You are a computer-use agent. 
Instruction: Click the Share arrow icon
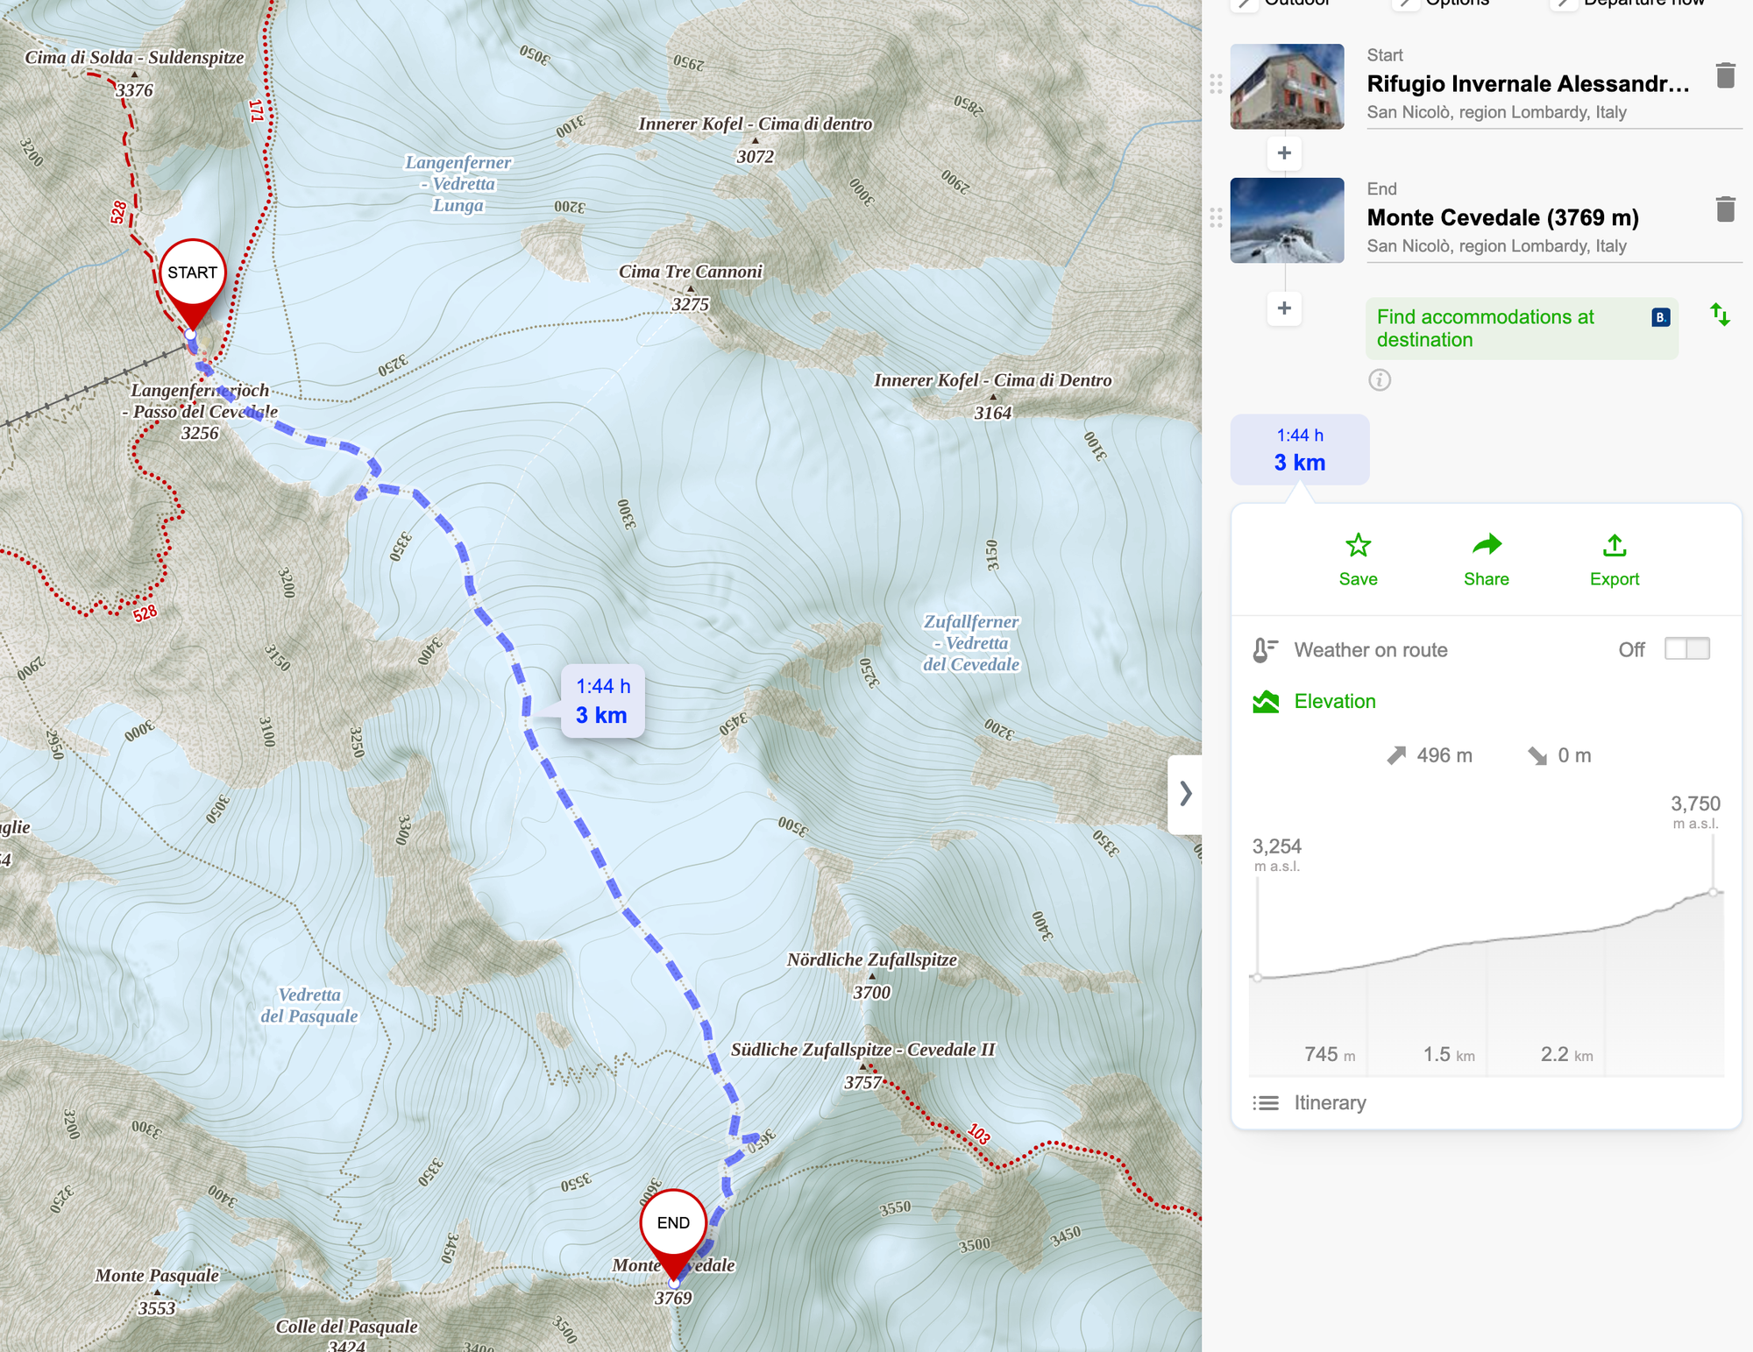tap(1486, 546)
